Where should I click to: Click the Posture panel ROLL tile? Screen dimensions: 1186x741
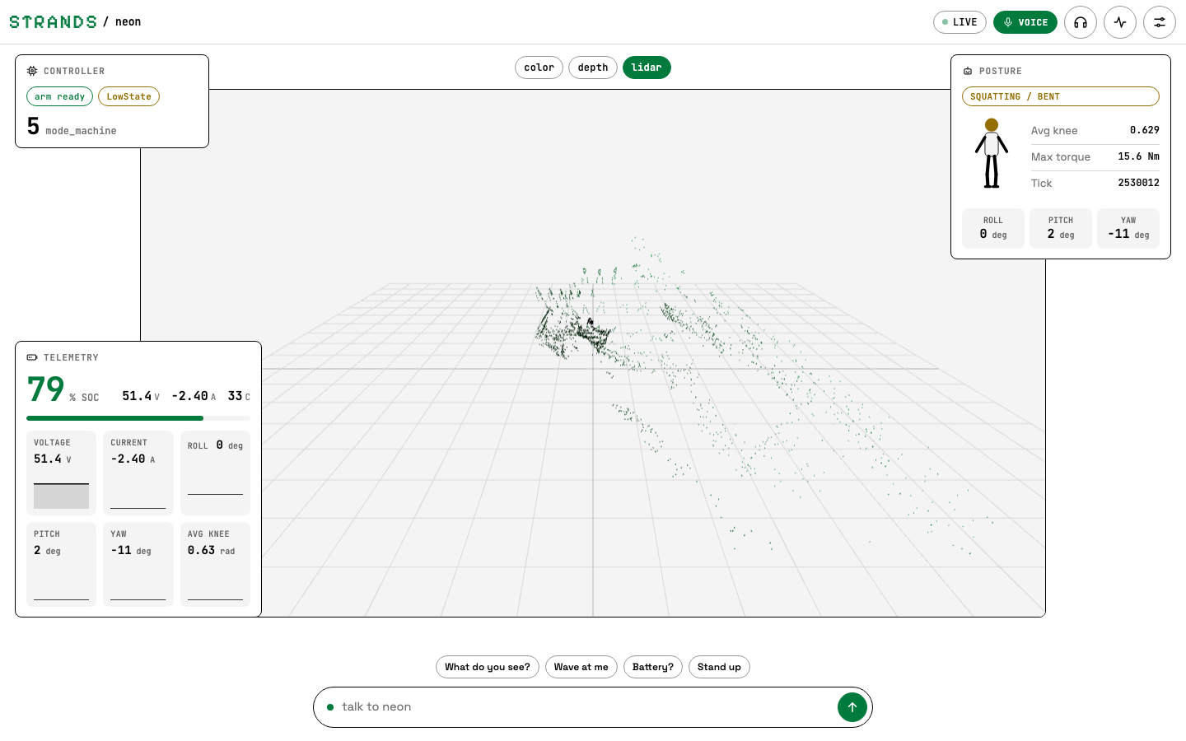993,228
